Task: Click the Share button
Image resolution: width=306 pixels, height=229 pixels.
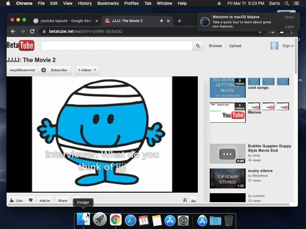Action: (63, 200)
